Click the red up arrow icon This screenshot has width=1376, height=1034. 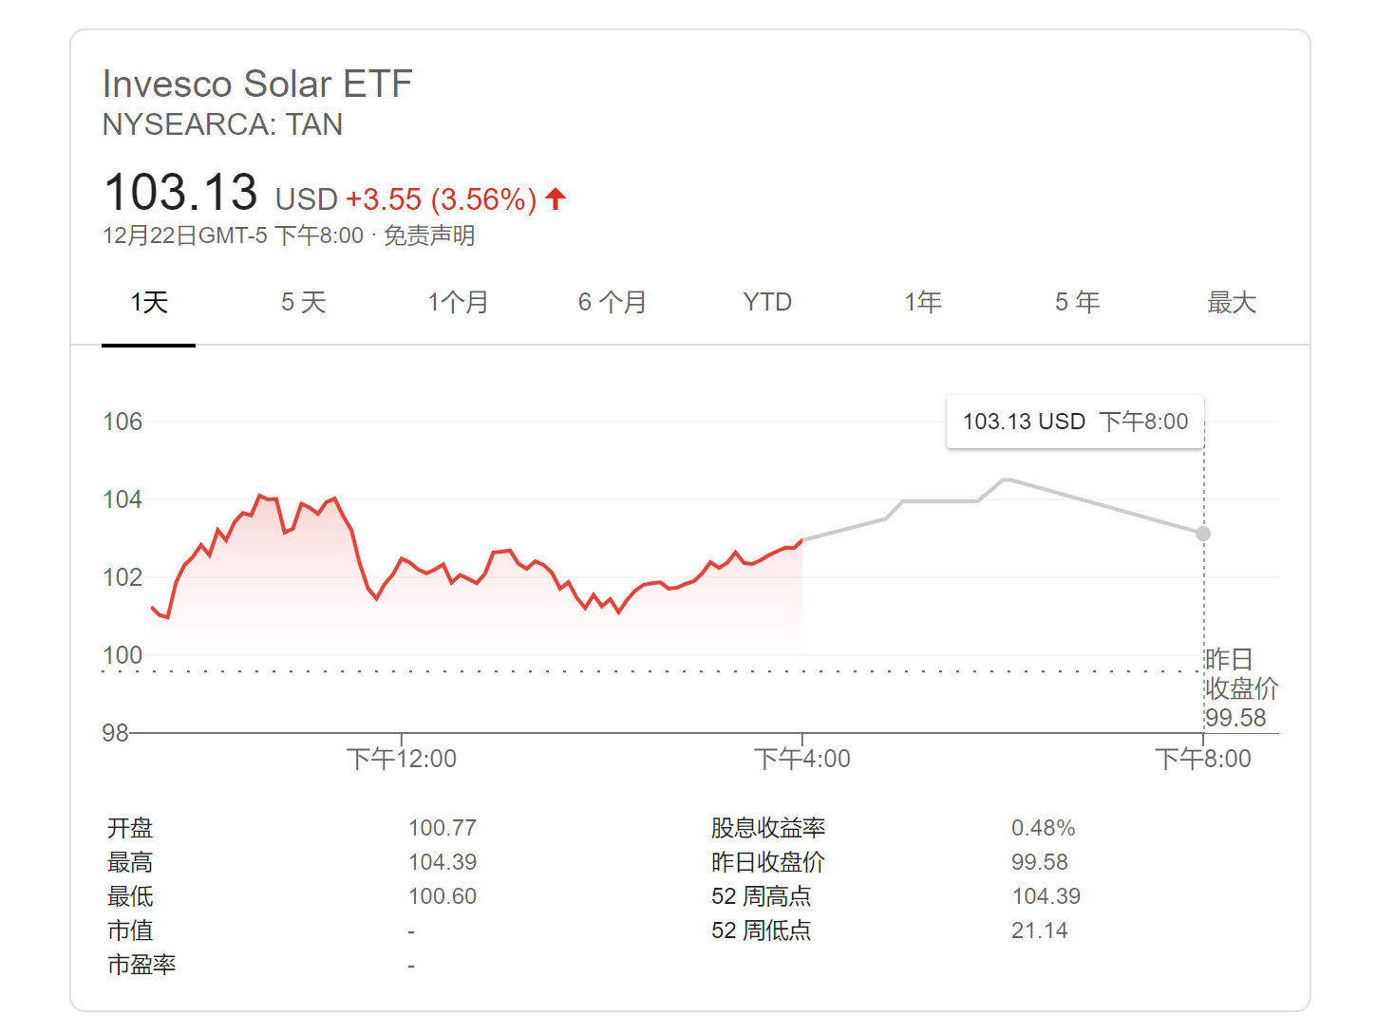pos(556,198)
